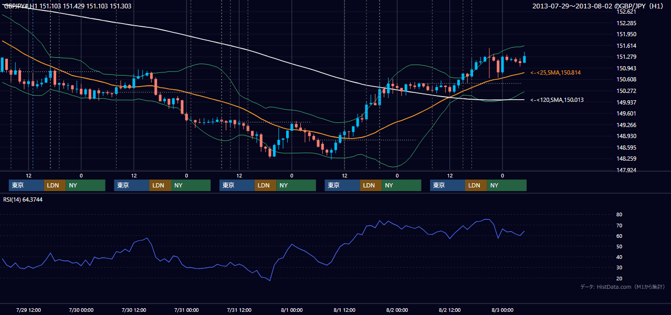Viewport: 671px width, 315px height.
Task: Click the RSI scale level 70
Action: point(619,226)
